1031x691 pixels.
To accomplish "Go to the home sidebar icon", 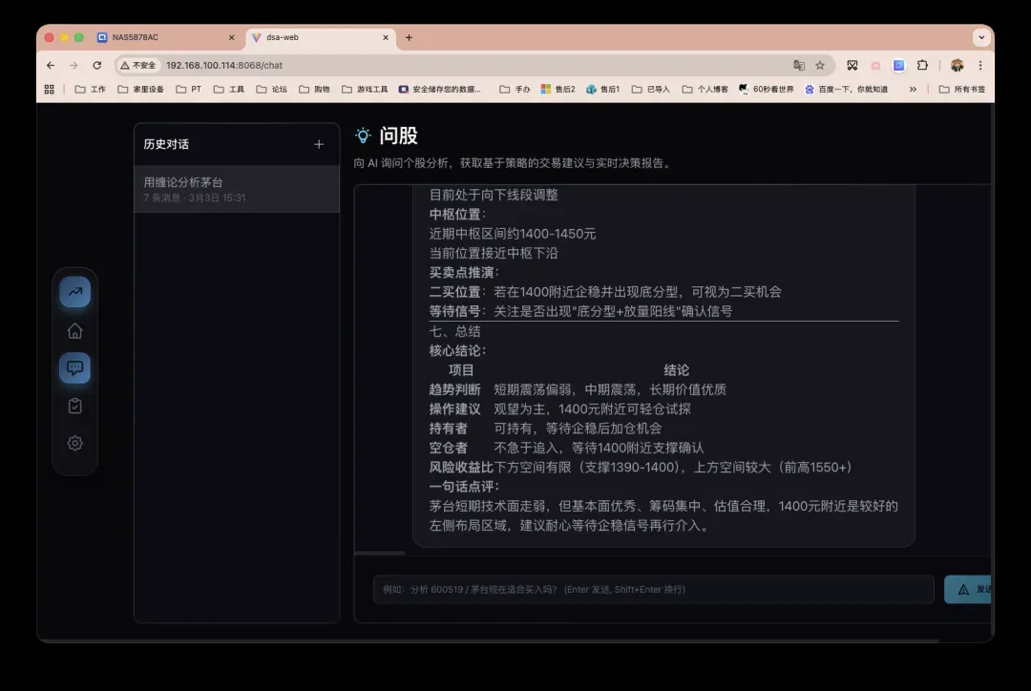I will (x=74, y=331).
